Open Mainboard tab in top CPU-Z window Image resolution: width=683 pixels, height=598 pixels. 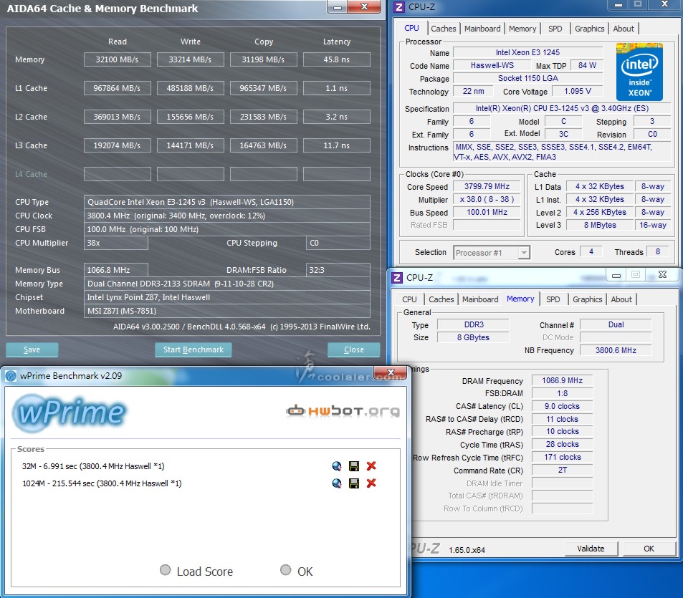(482, 29)
